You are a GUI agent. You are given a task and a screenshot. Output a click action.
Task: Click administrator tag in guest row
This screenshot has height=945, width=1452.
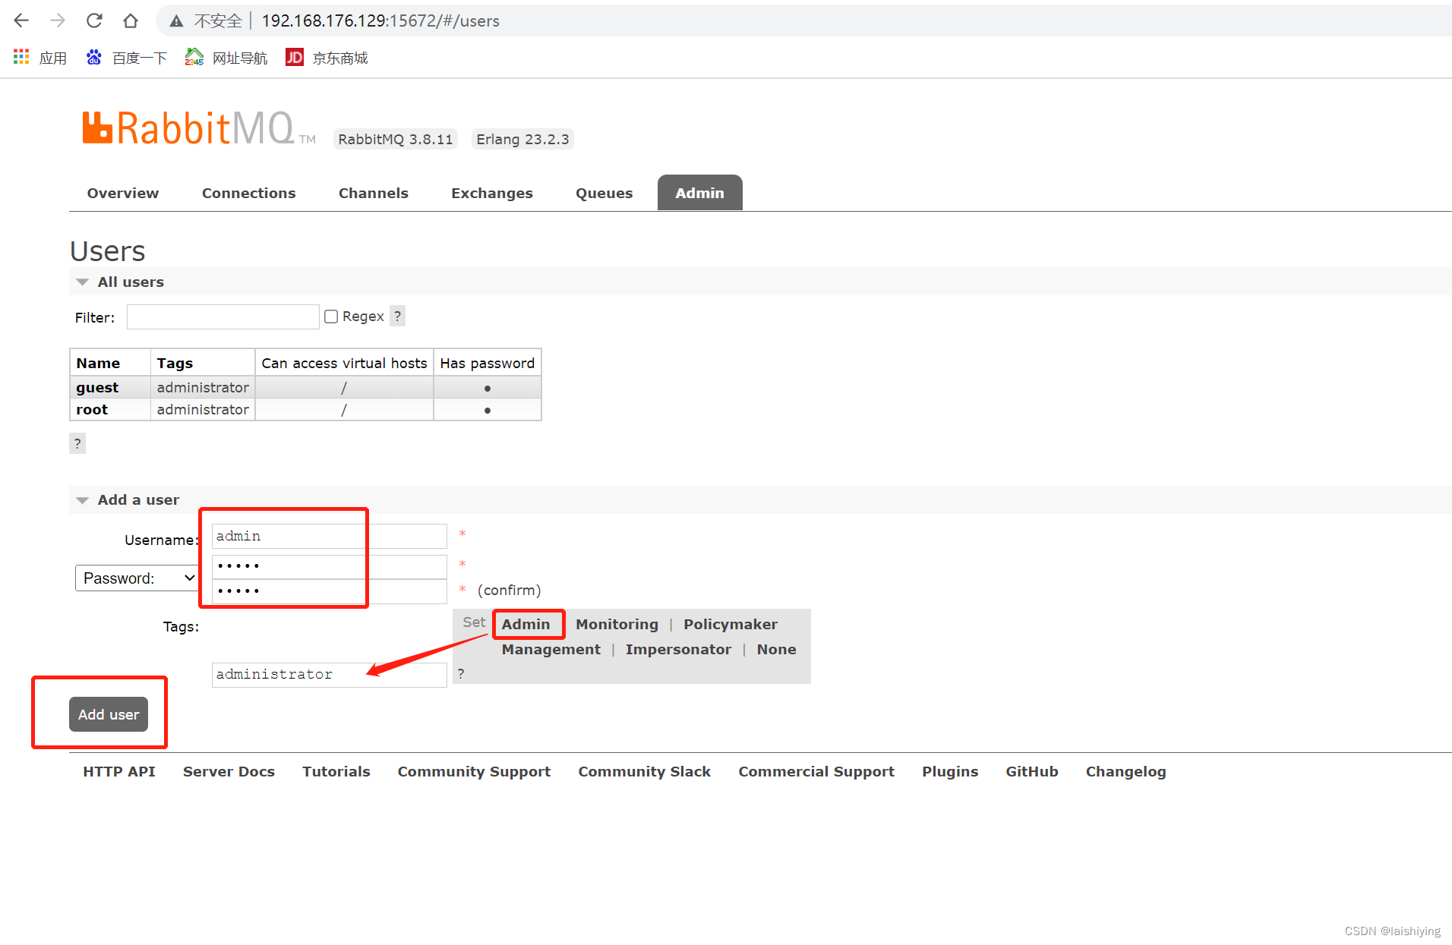[203, 387]
